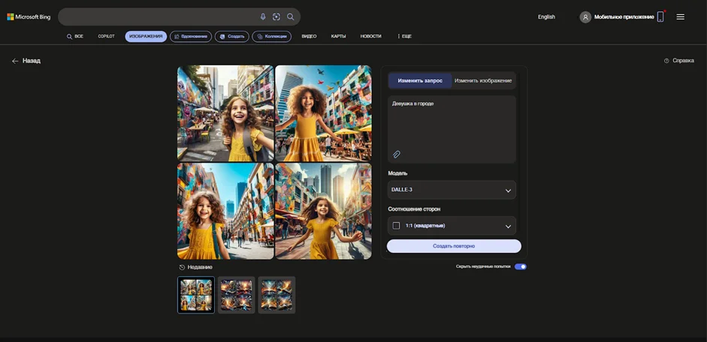Open image of girl with flying birds

point(323,113)
